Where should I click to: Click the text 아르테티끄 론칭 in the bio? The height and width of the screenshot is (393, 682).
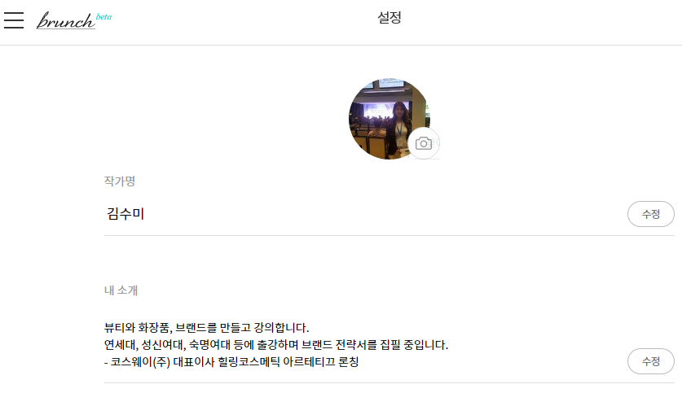(320, 362)
